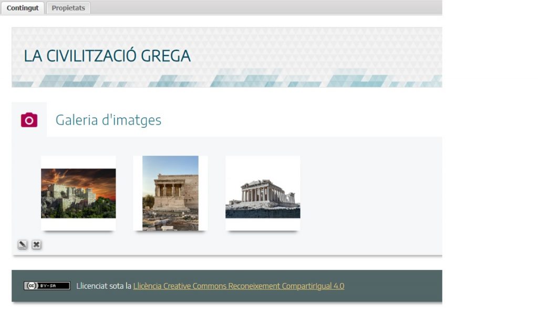Click the empty tab bar right of Propietats
The width and height of the screenshot is (538, 313).
(x=263, y=7)
